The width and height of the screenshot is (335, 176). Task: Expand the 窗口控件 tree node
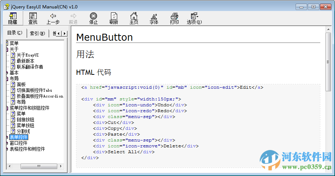[x=7, y=143]
